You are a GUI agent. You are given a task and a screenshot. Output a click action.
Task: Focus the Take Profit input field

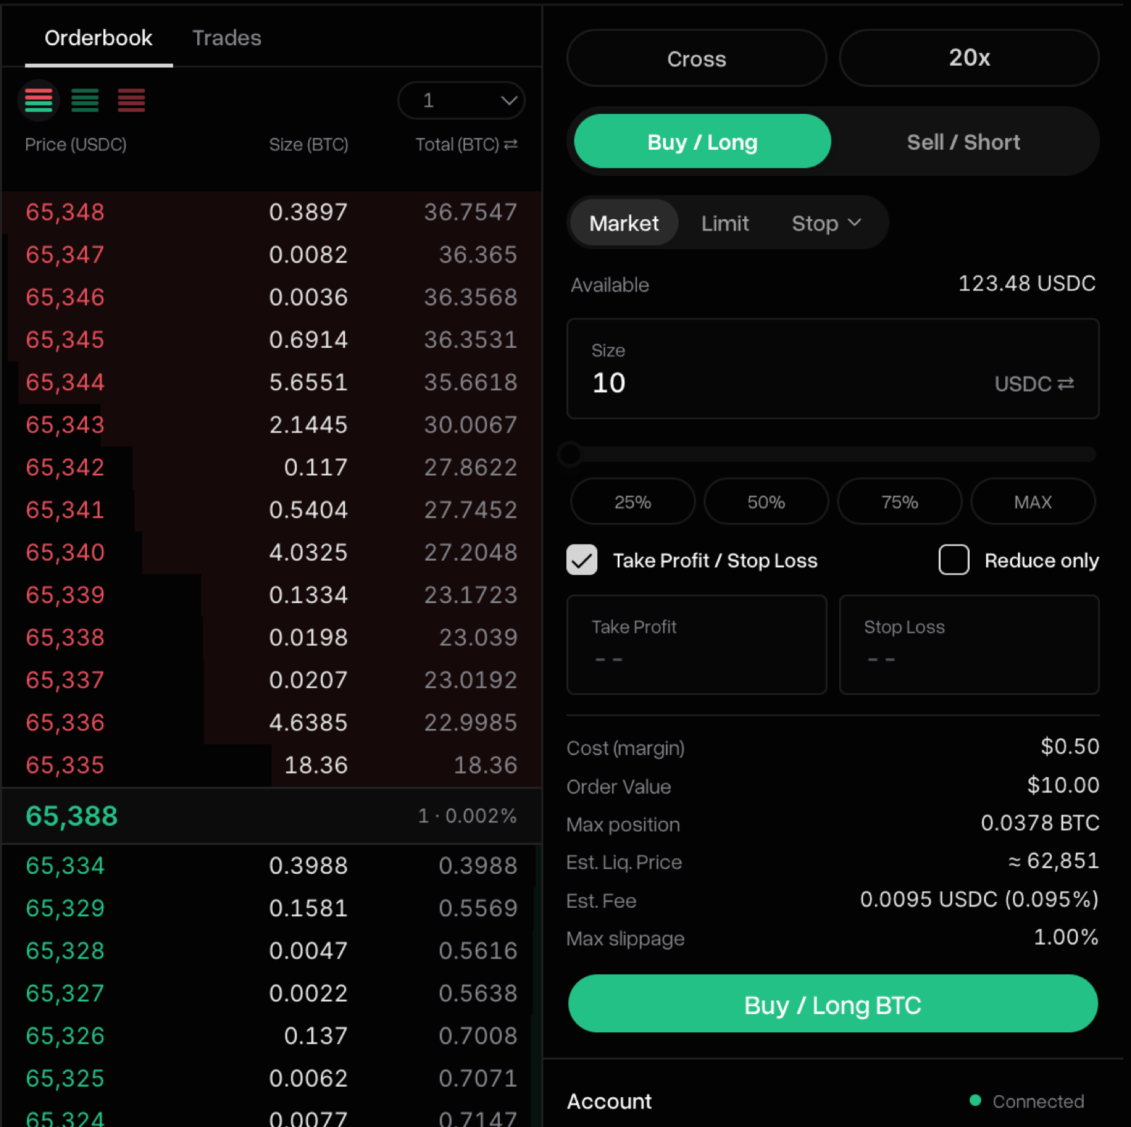pos(696,644)
